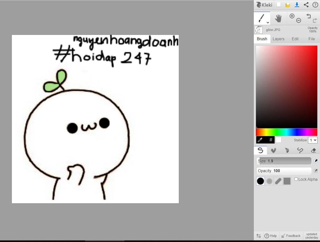
Task: Zoom out with the minus magnifier
Action: pyautogui.click(x=298, y=20)
